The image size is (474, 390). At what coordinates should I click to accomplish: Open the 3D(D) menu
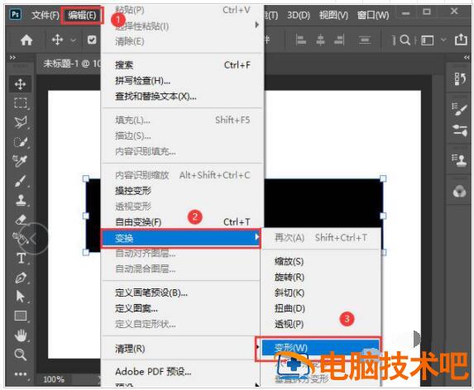(299, 15)
